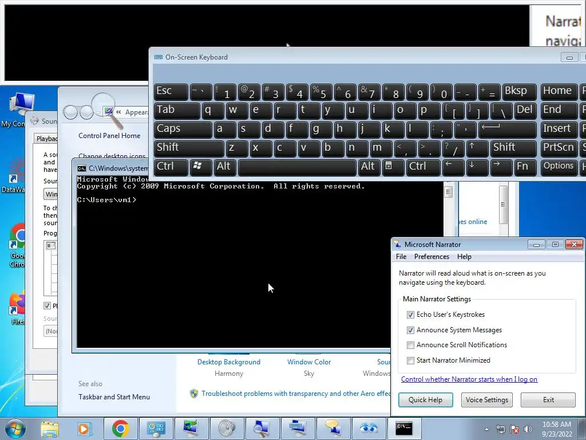Open the Taskbar and Start Menu link
Image resolution: width=586 pixels, height=440 pixels.
(x=114, y=397)
